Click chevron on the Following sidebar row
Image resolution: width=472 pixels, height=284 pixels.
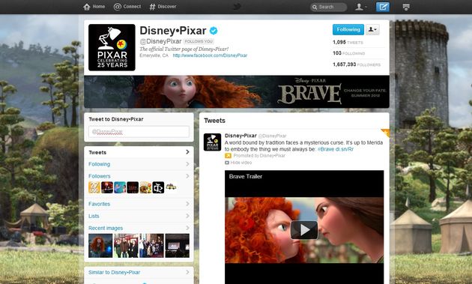point(187,164)
